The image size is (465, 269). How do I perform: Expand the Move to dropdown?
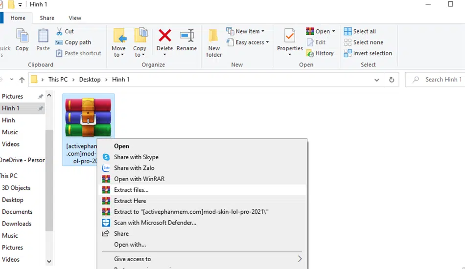coord(118,55)
